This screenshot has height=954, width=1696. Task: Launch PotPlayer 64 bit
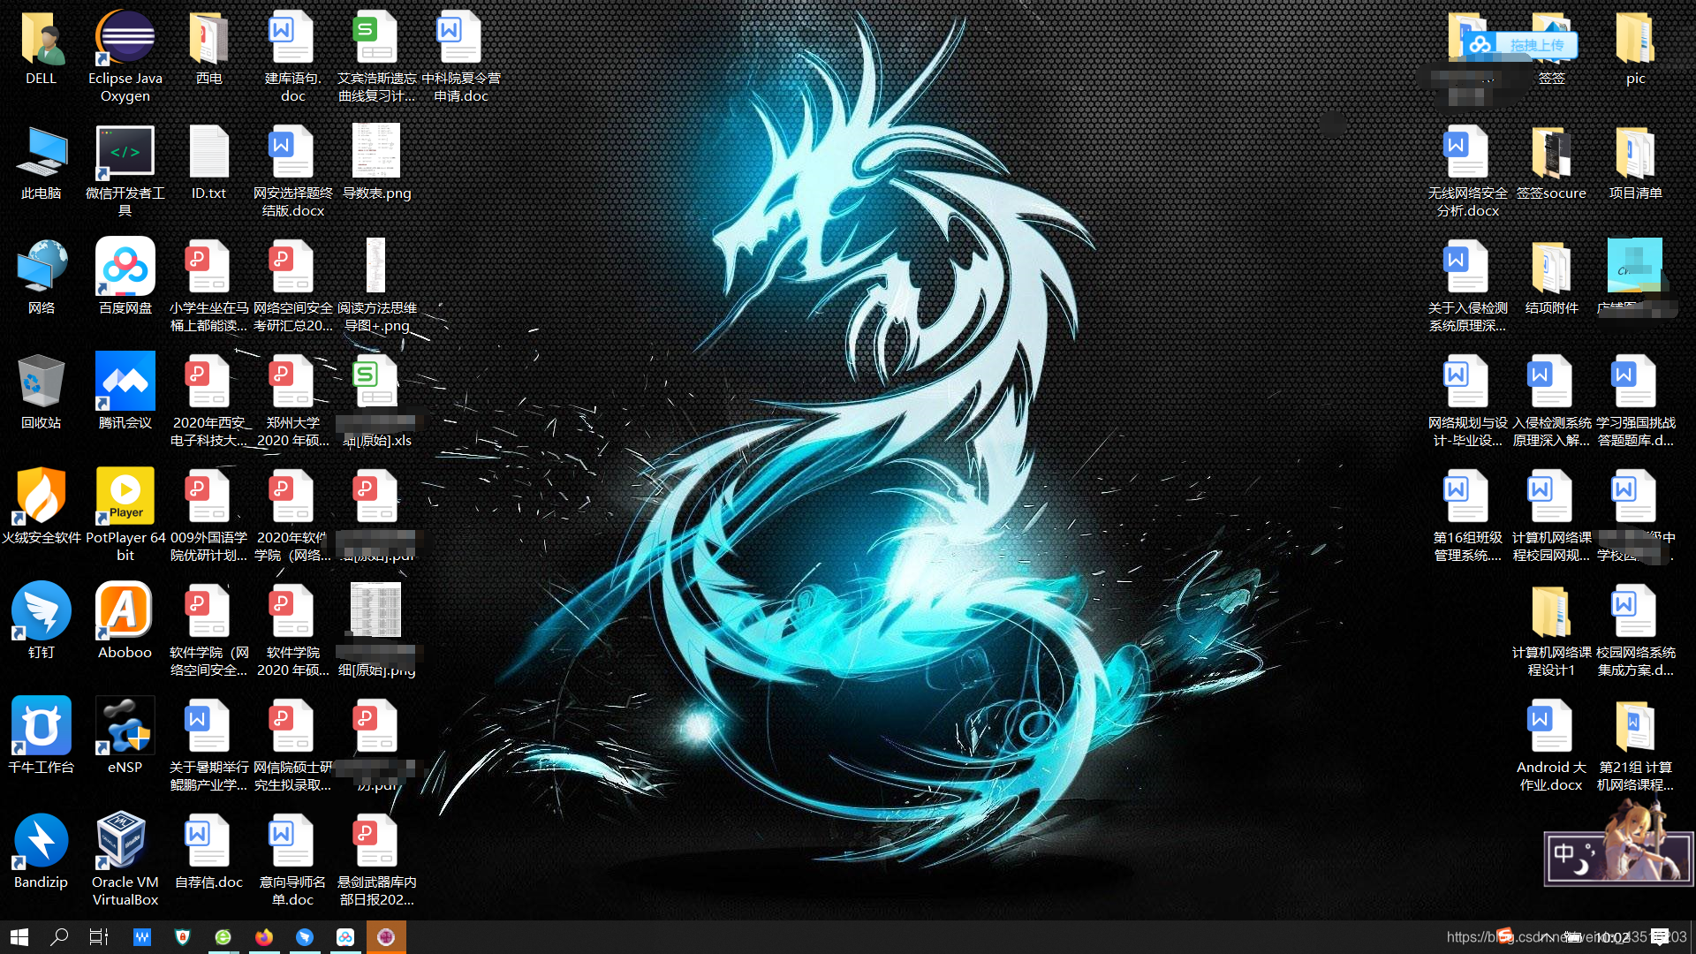point(125,516)
